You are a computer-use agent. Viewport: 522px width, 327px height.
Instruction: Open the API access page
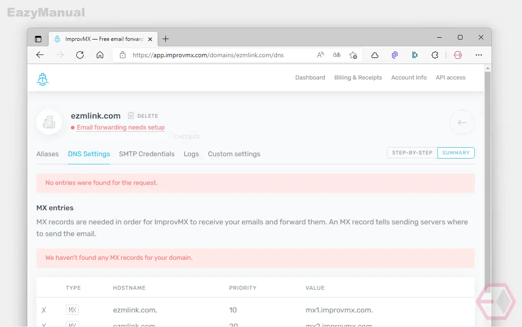[450, 78]
